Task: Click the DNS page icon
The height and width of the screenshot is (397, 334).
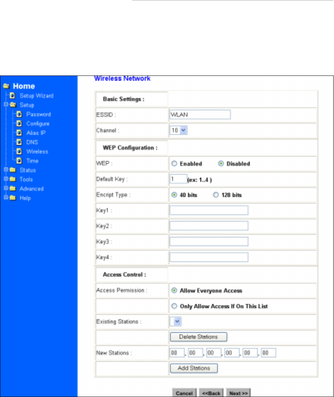Action: pos(19,142)
